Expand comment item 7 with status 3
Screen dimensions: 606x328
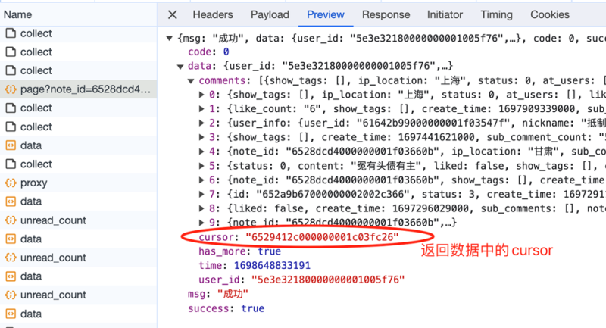(x=201, y=194)
